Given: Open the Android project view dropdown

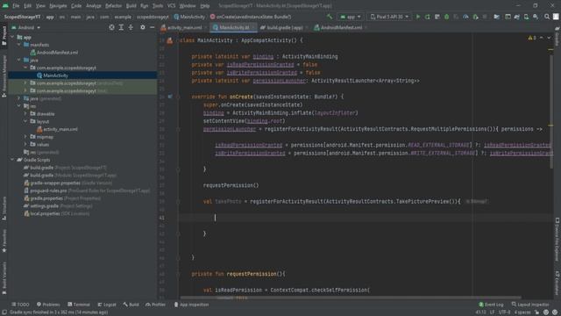Looking at the screenshot, I should pyautogui.click(x=25, y=27).
